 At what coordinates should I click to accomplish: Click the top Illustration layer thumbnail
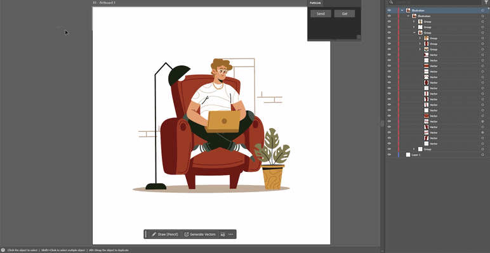(408, 11)
